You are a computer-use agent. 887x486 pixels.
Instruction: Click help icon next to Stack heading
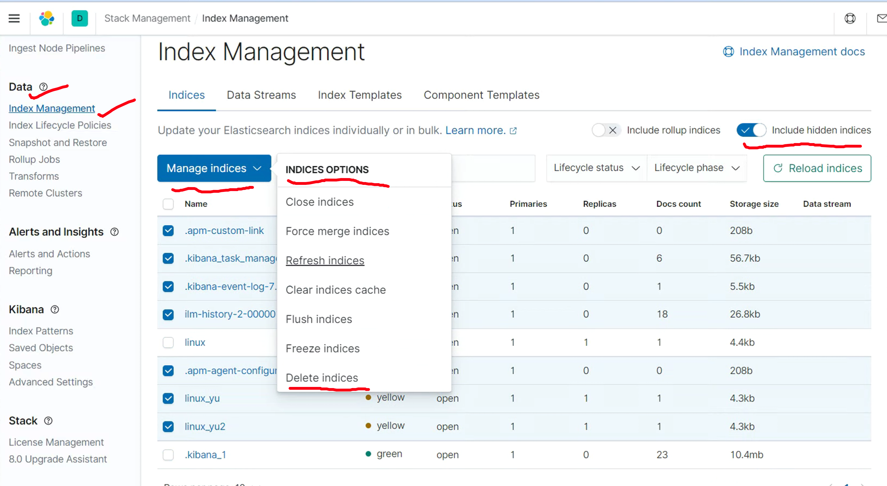coord(48,421)
